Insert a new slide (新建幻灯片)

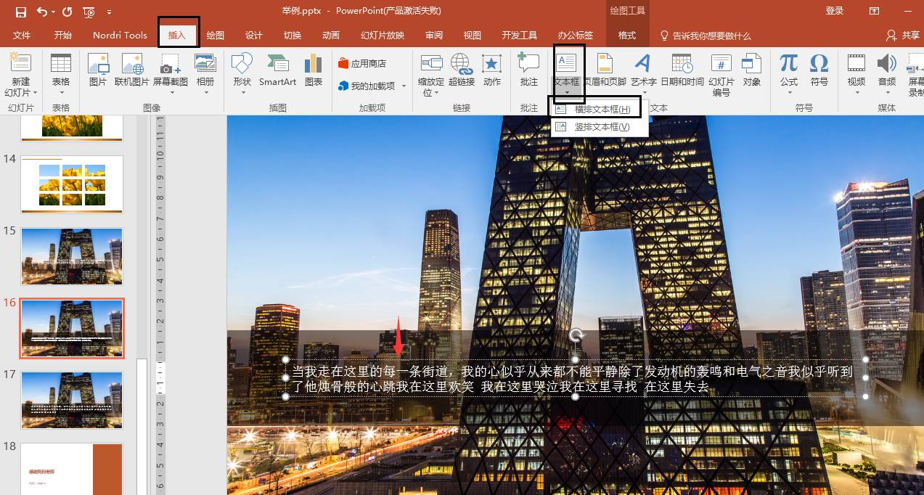tap(20, 75)
